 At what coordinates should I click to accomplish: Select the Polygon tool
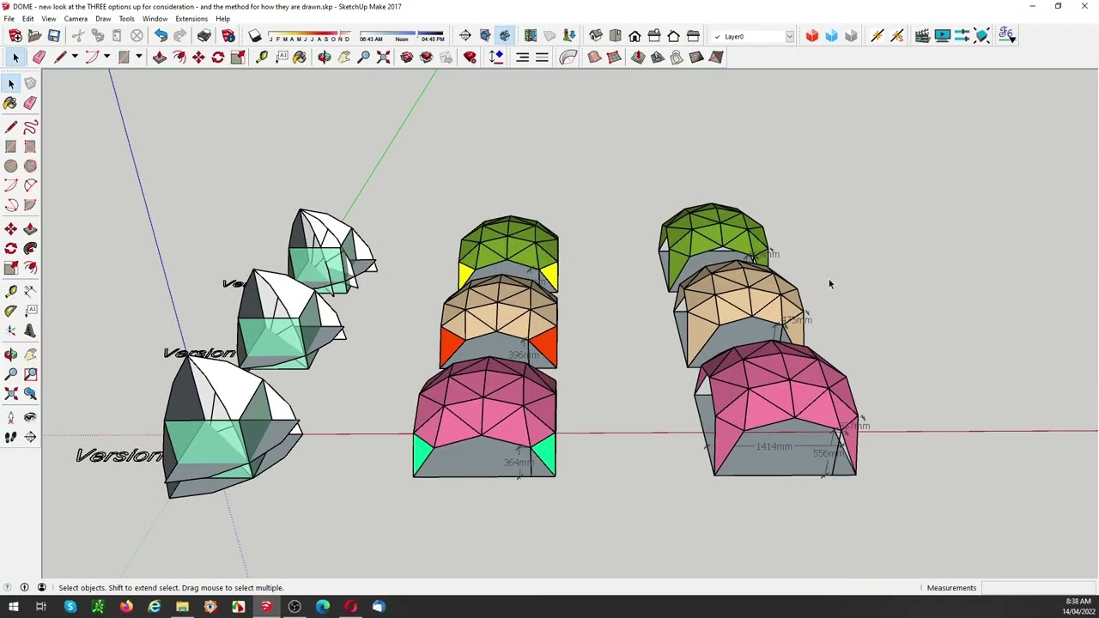(x=30, y=167)
